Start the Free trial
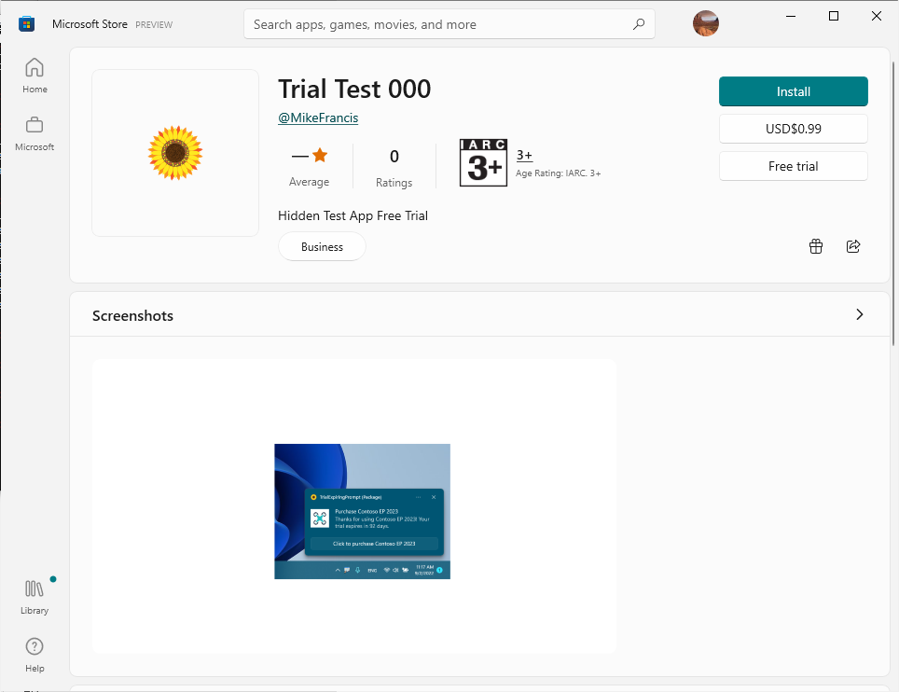 793,166
